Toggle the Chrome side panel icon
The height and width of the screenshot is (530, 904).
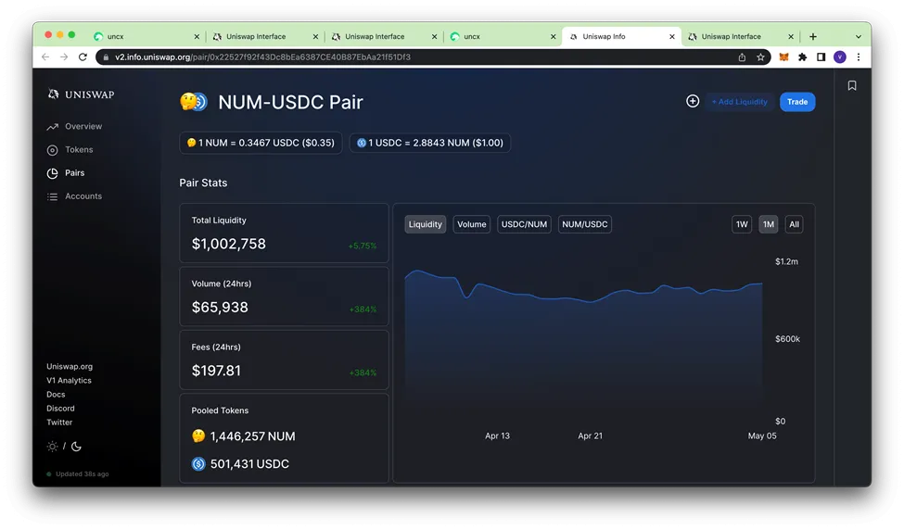(x=821, y=57)
